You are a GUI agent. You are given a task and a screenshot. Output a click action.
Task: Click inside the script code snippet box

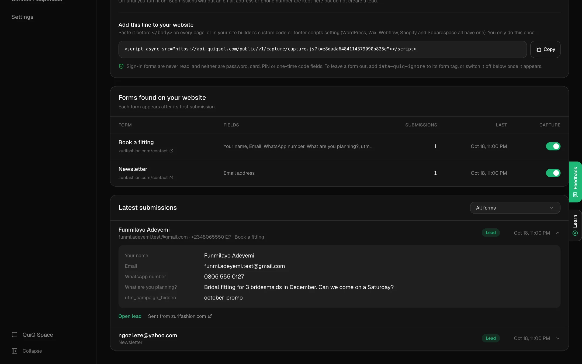[x=323, y=49]
